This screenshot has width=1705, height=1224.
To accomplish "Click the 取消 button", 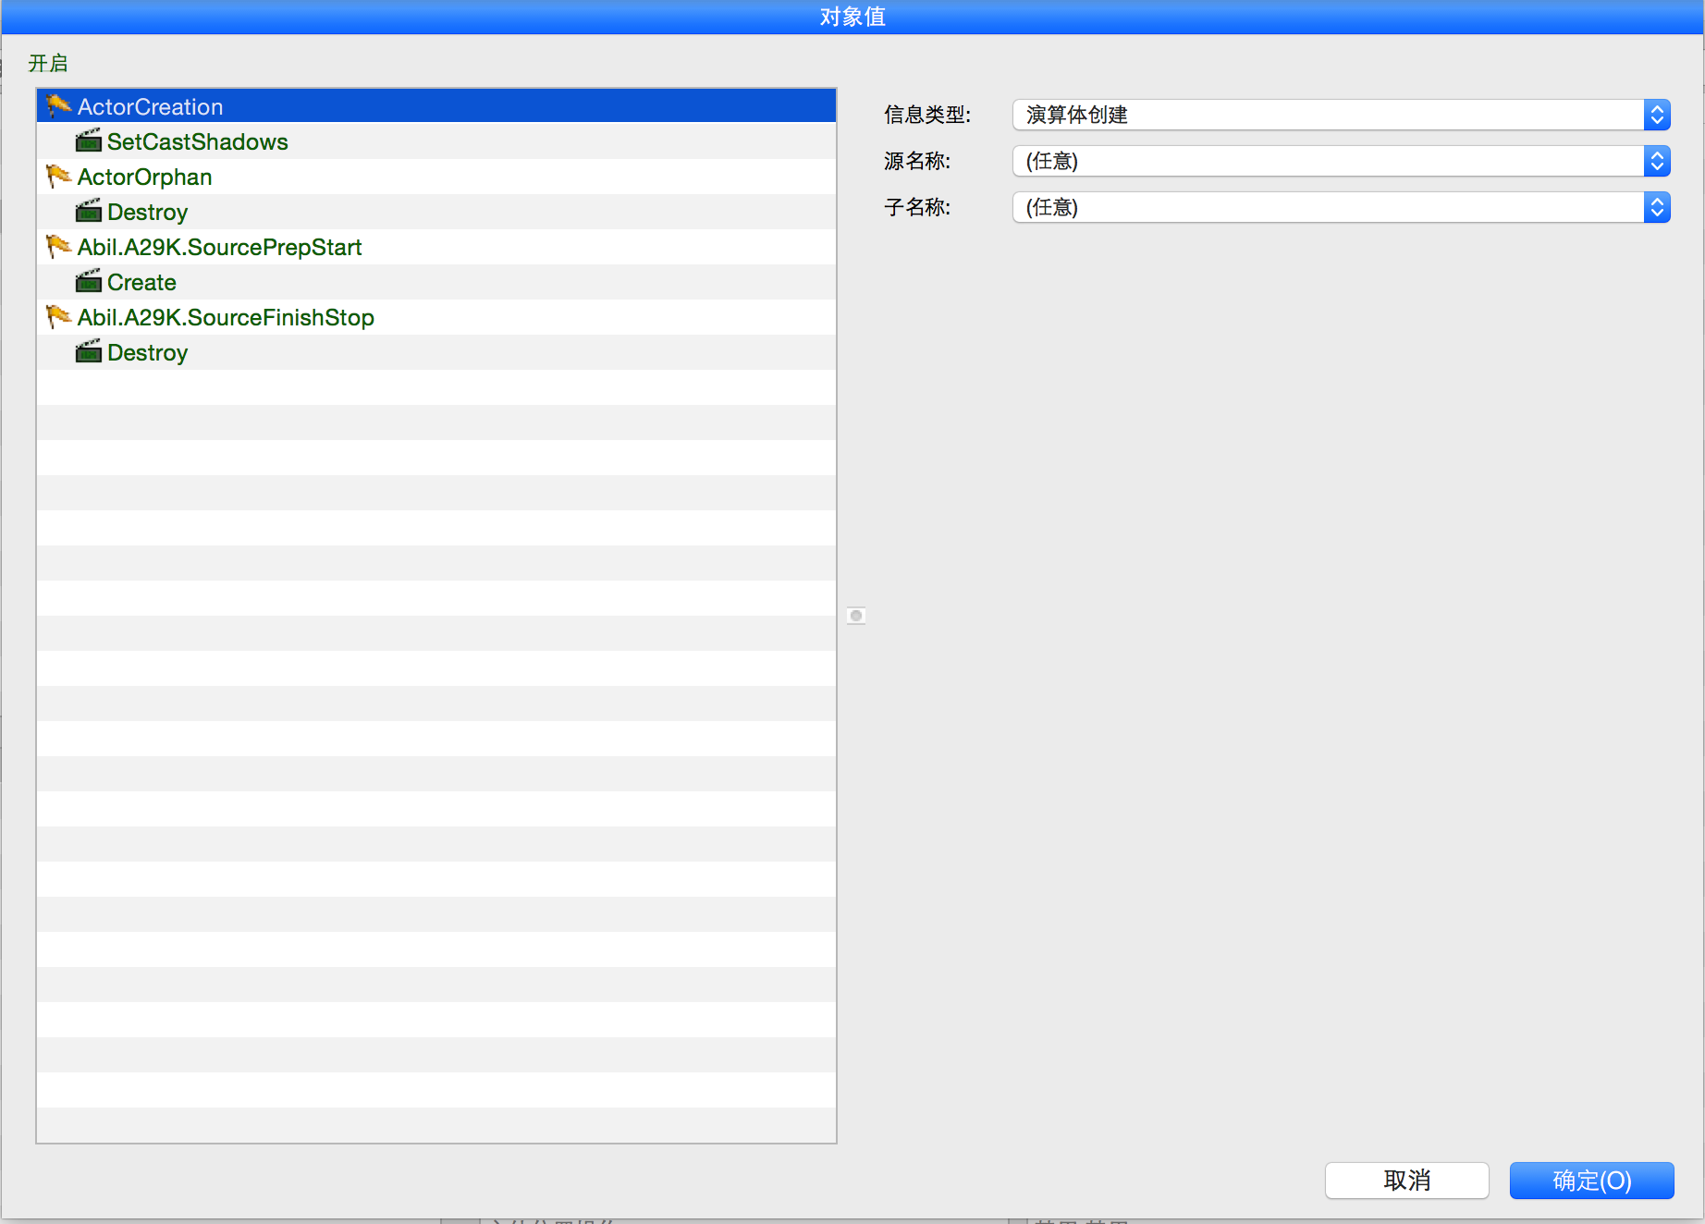I will click(1406, 1181).
